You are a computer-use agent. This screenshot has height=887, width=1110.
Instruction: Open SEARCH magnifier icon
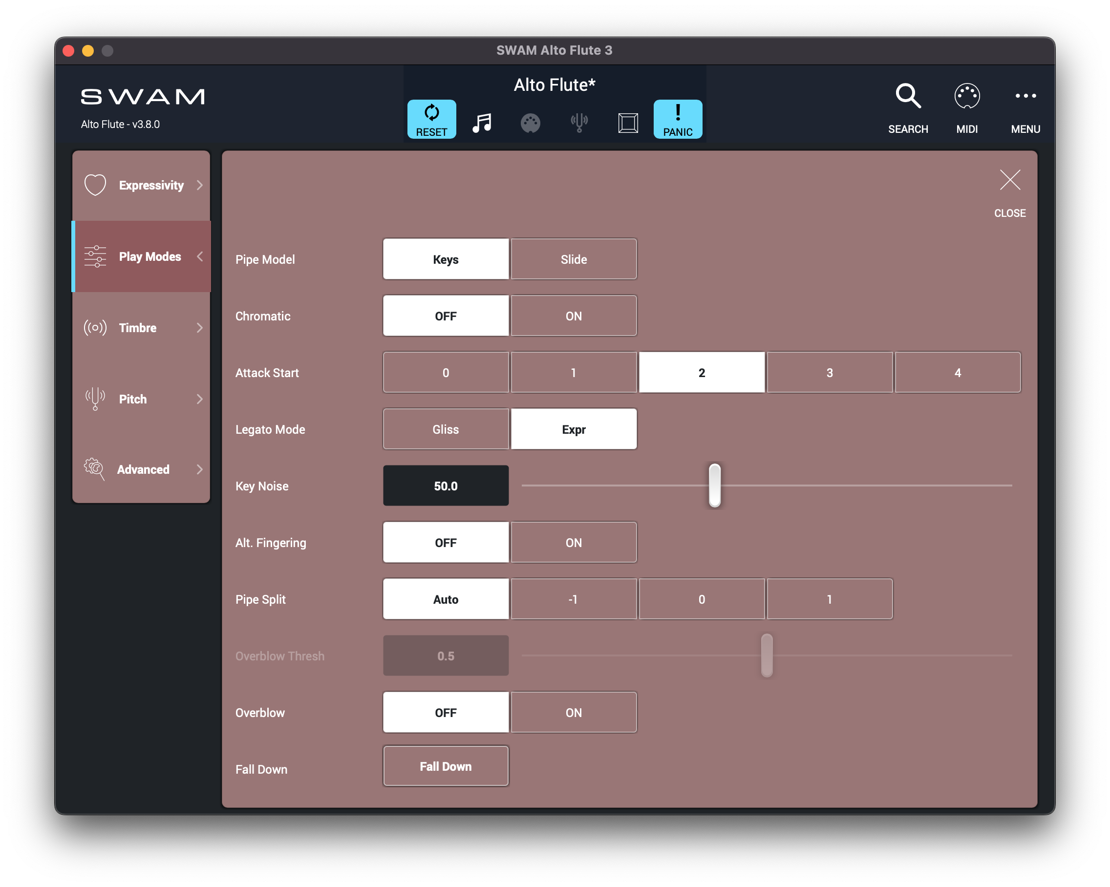click(908, 96)
